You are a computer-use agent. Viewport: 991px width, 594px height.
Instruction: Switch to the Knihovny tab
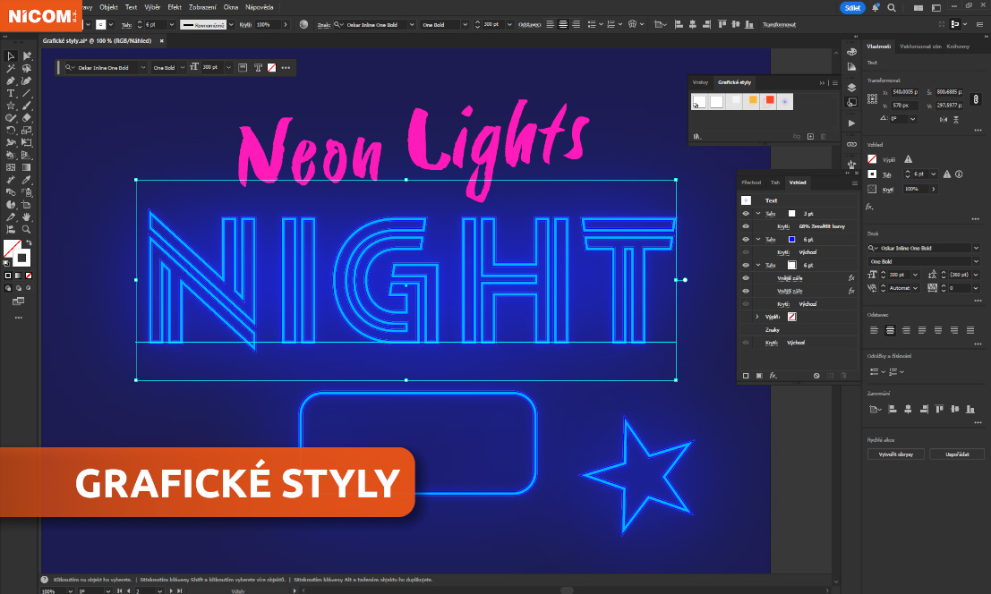(958, 47)
